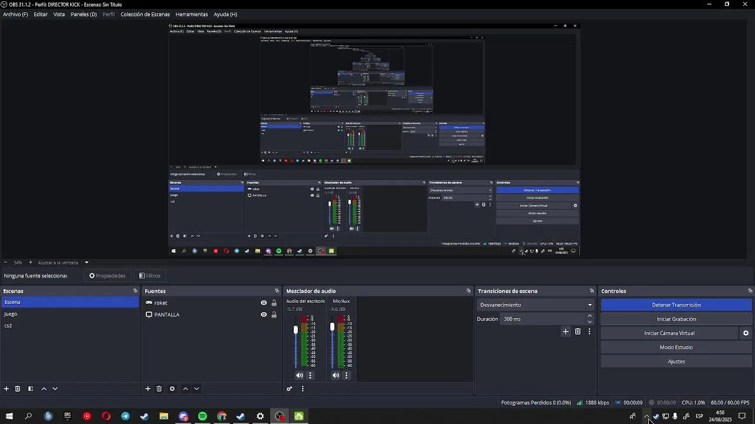Click the Propiedades button
The height and width of the screenshot is (424, 755).
pos(107,276)
